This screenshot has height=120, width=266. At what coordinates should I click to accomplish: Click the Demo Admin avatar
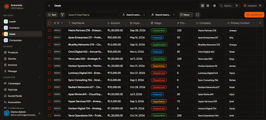[x=7, y=113]
